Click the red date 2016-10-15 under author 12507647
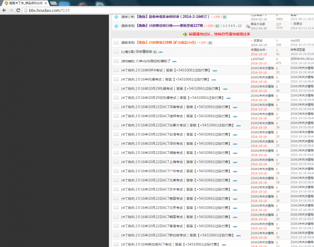The width and height of the screenshot is (314, 247). [x=259, y=63]
